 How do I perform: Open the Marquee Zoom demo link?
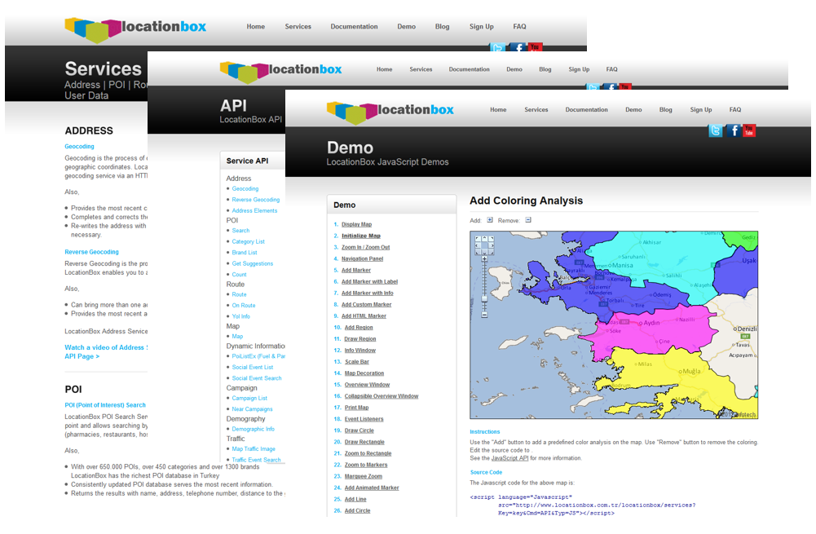364,476
